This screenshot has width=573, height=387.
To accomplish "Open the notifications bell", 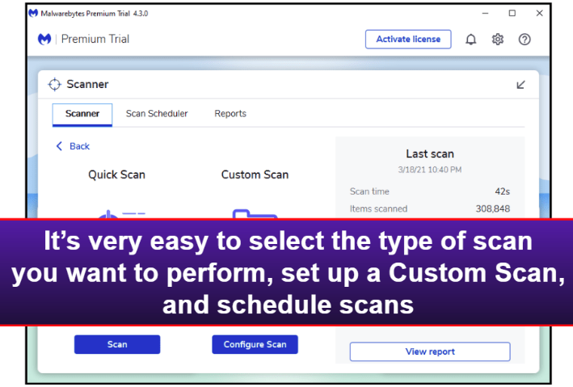I will click(x=470, y=39).
